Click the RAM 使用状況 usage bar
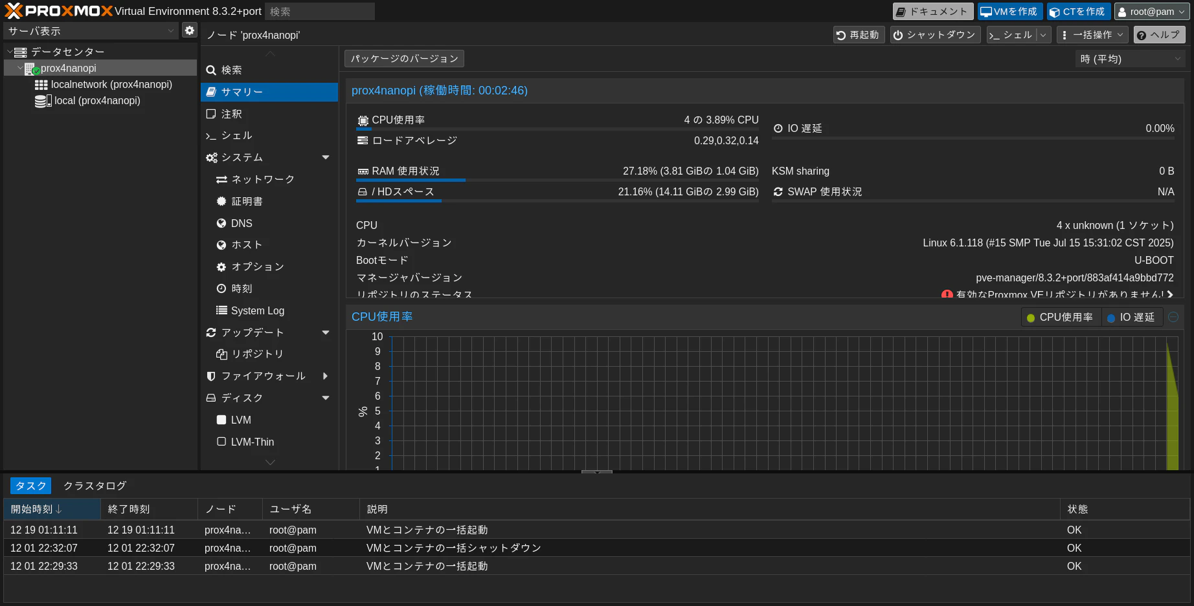This screenshot has width=1194, height=606. pos(557,180)
